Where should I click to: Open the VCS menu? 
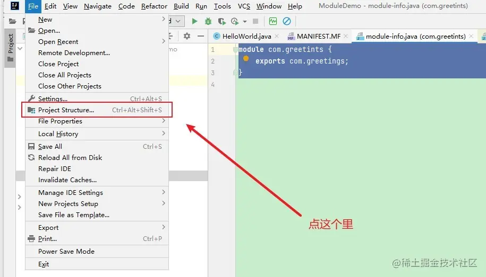click(244, 6)
